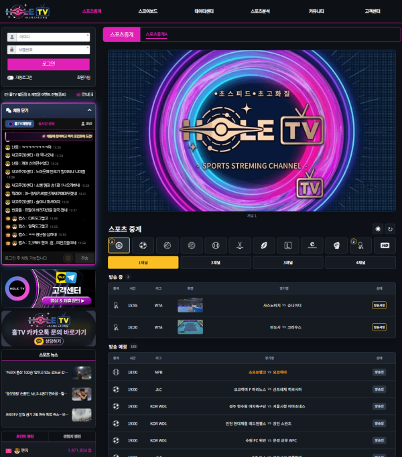The image size is (402, 457).
Task: Select the 1채널 channel tab
Action: pyautogui.click(x=143, y=262)
